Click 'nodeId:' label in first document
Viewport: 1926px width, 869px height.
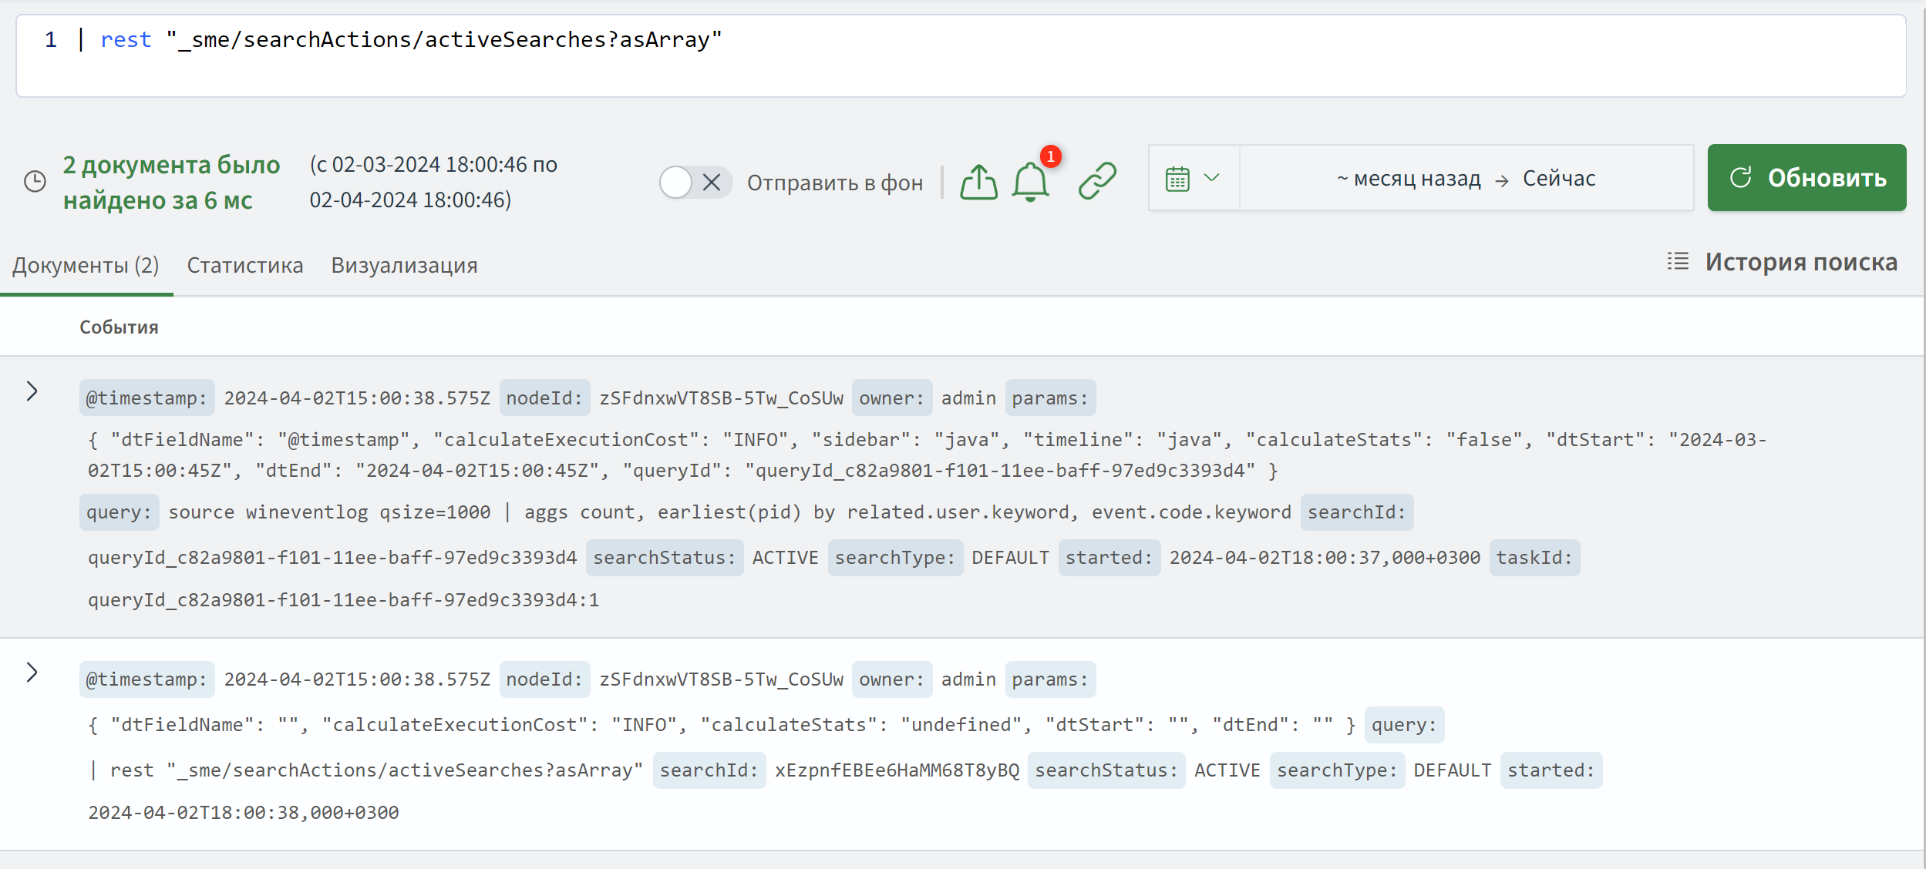544,398
